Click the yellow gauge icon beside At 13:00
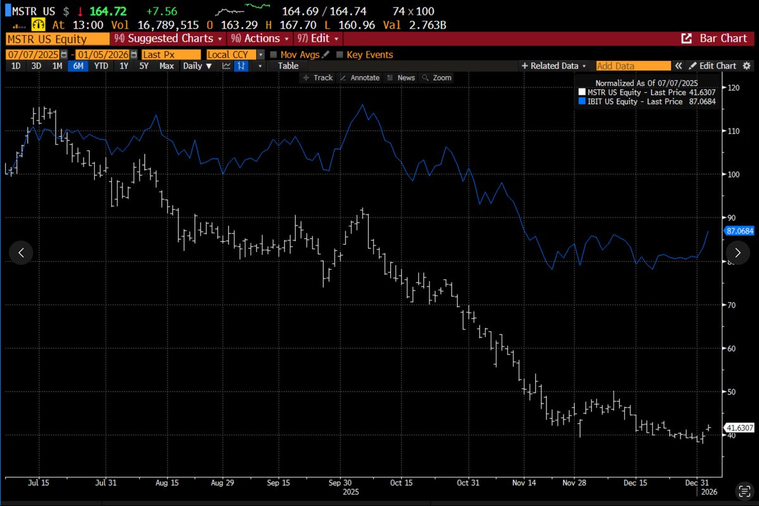 (x=39, y=25)
